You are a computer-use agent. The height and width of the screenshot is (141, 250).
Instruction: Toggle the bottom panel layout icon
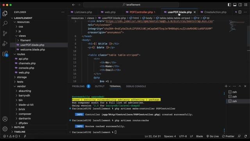point(235,5)
